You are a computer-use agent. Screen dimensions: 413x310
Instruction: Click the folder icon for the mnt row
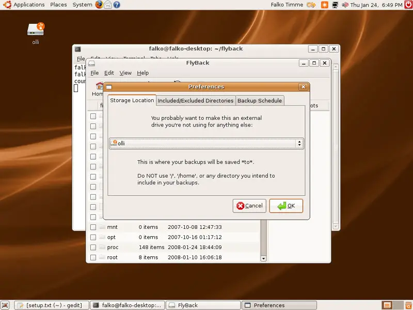coord(102,227)
